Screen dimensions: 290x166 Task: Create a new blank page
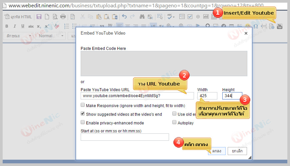[47, 17]
